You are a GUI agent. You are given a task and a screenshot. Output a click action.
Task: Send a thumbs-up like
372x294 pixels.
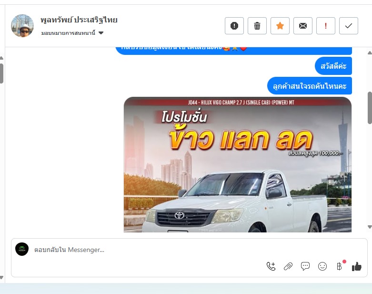357,266
